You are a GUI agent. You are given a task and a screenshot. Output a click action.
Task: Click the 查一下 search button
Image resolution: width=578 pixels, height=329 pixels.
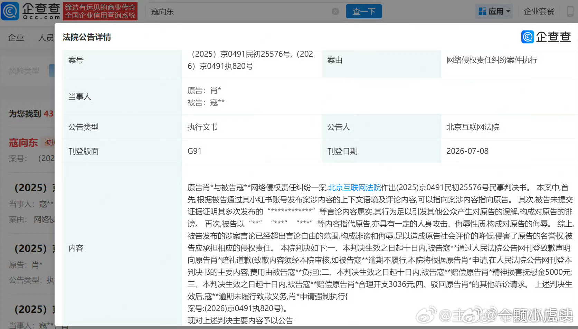point(364,11)
